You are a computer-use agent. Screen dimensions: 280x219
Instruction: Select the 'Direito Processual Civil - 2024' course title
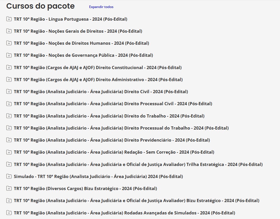[x=113, y=104]
